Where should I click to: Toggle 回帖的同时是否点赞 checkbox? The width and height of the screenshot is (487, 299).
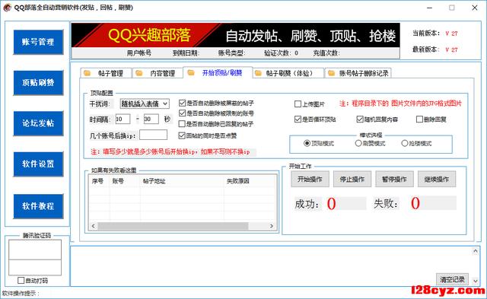183,135
